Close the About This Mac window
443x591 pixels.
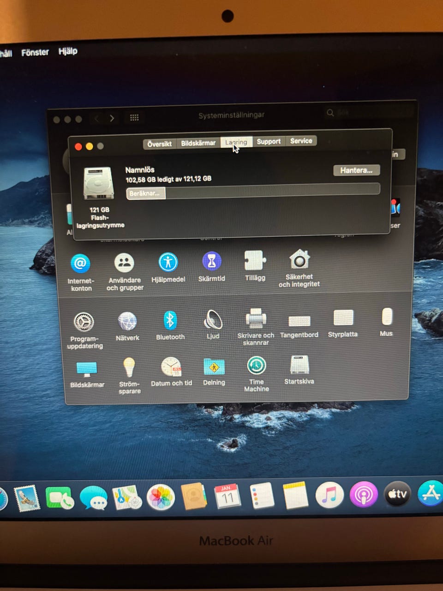pyautogui.click(x=78, y=146)
